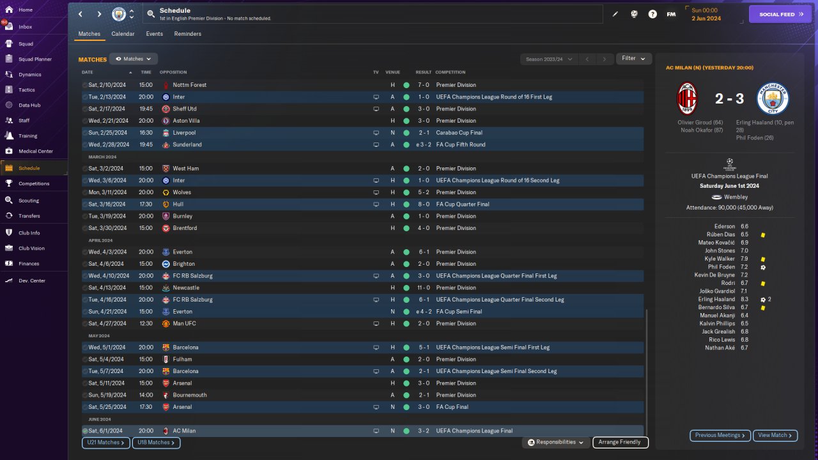Toggle the selection circle for AC Milan row

(x=85, y=431)
